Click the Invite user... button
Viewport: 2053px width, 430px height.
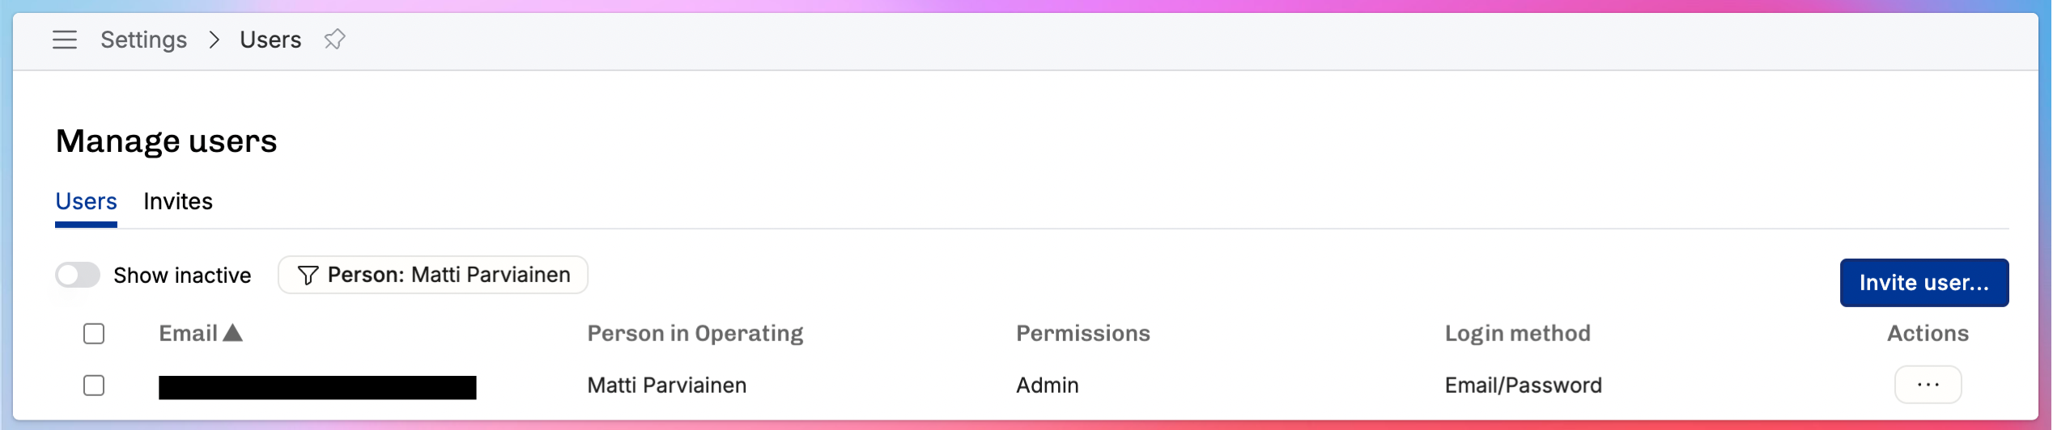(x=1924, y=283)
